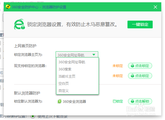This screenshot has height=120, width=165.
Task: Select 360安全网址导航 from dropdown list
Action: (77, 62)
